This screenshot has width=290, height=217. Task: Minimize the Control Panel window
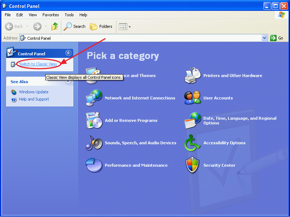tap(267, 6)
